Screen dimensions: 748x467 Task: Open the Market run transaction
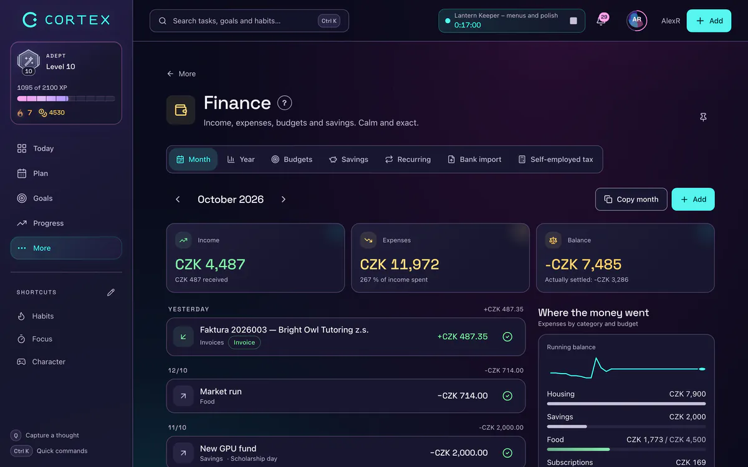(346, 396)
